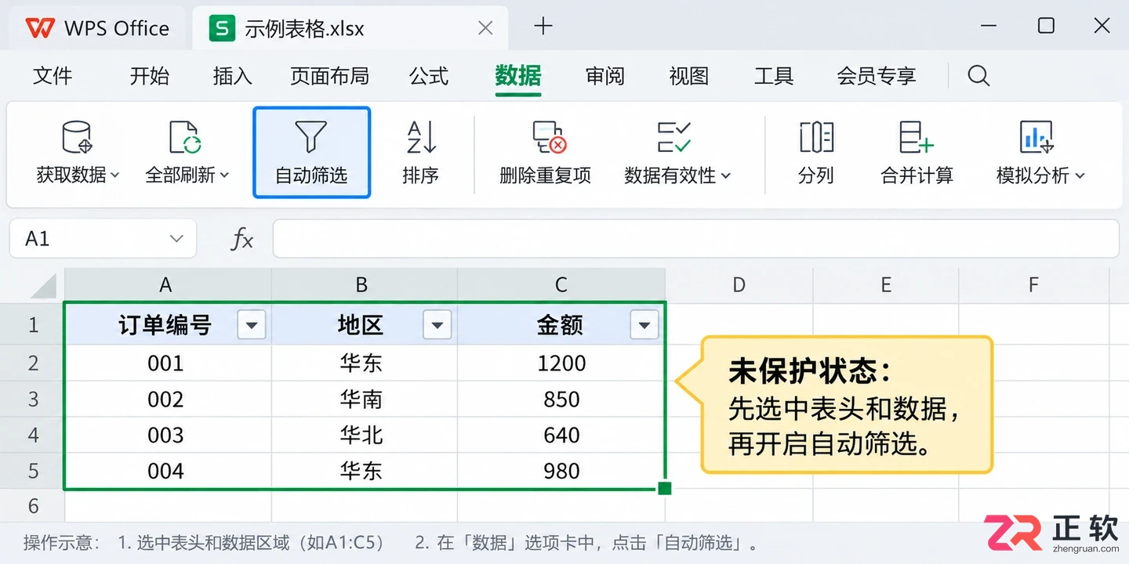Expand the 订单编号 filter dropdown
1129x564 pixels.
pos(251,325)
